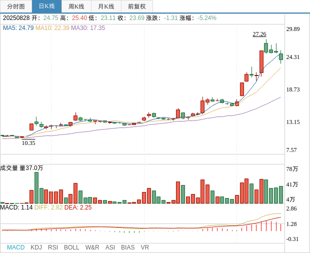Click the 24.31 price axis label
Image resolution: width=310 pixels, height=253 pixels.
pyautogui.click(x=293, y=57)
